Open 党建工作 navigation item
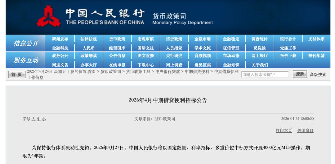Viewport: 335px width, 164px height. 288,48
